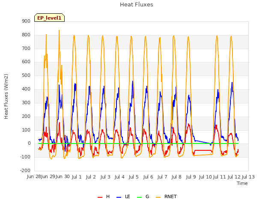Click the Jul 12 x-axis date label
This screenshot has width=274, height=205.
coord(234,177)
